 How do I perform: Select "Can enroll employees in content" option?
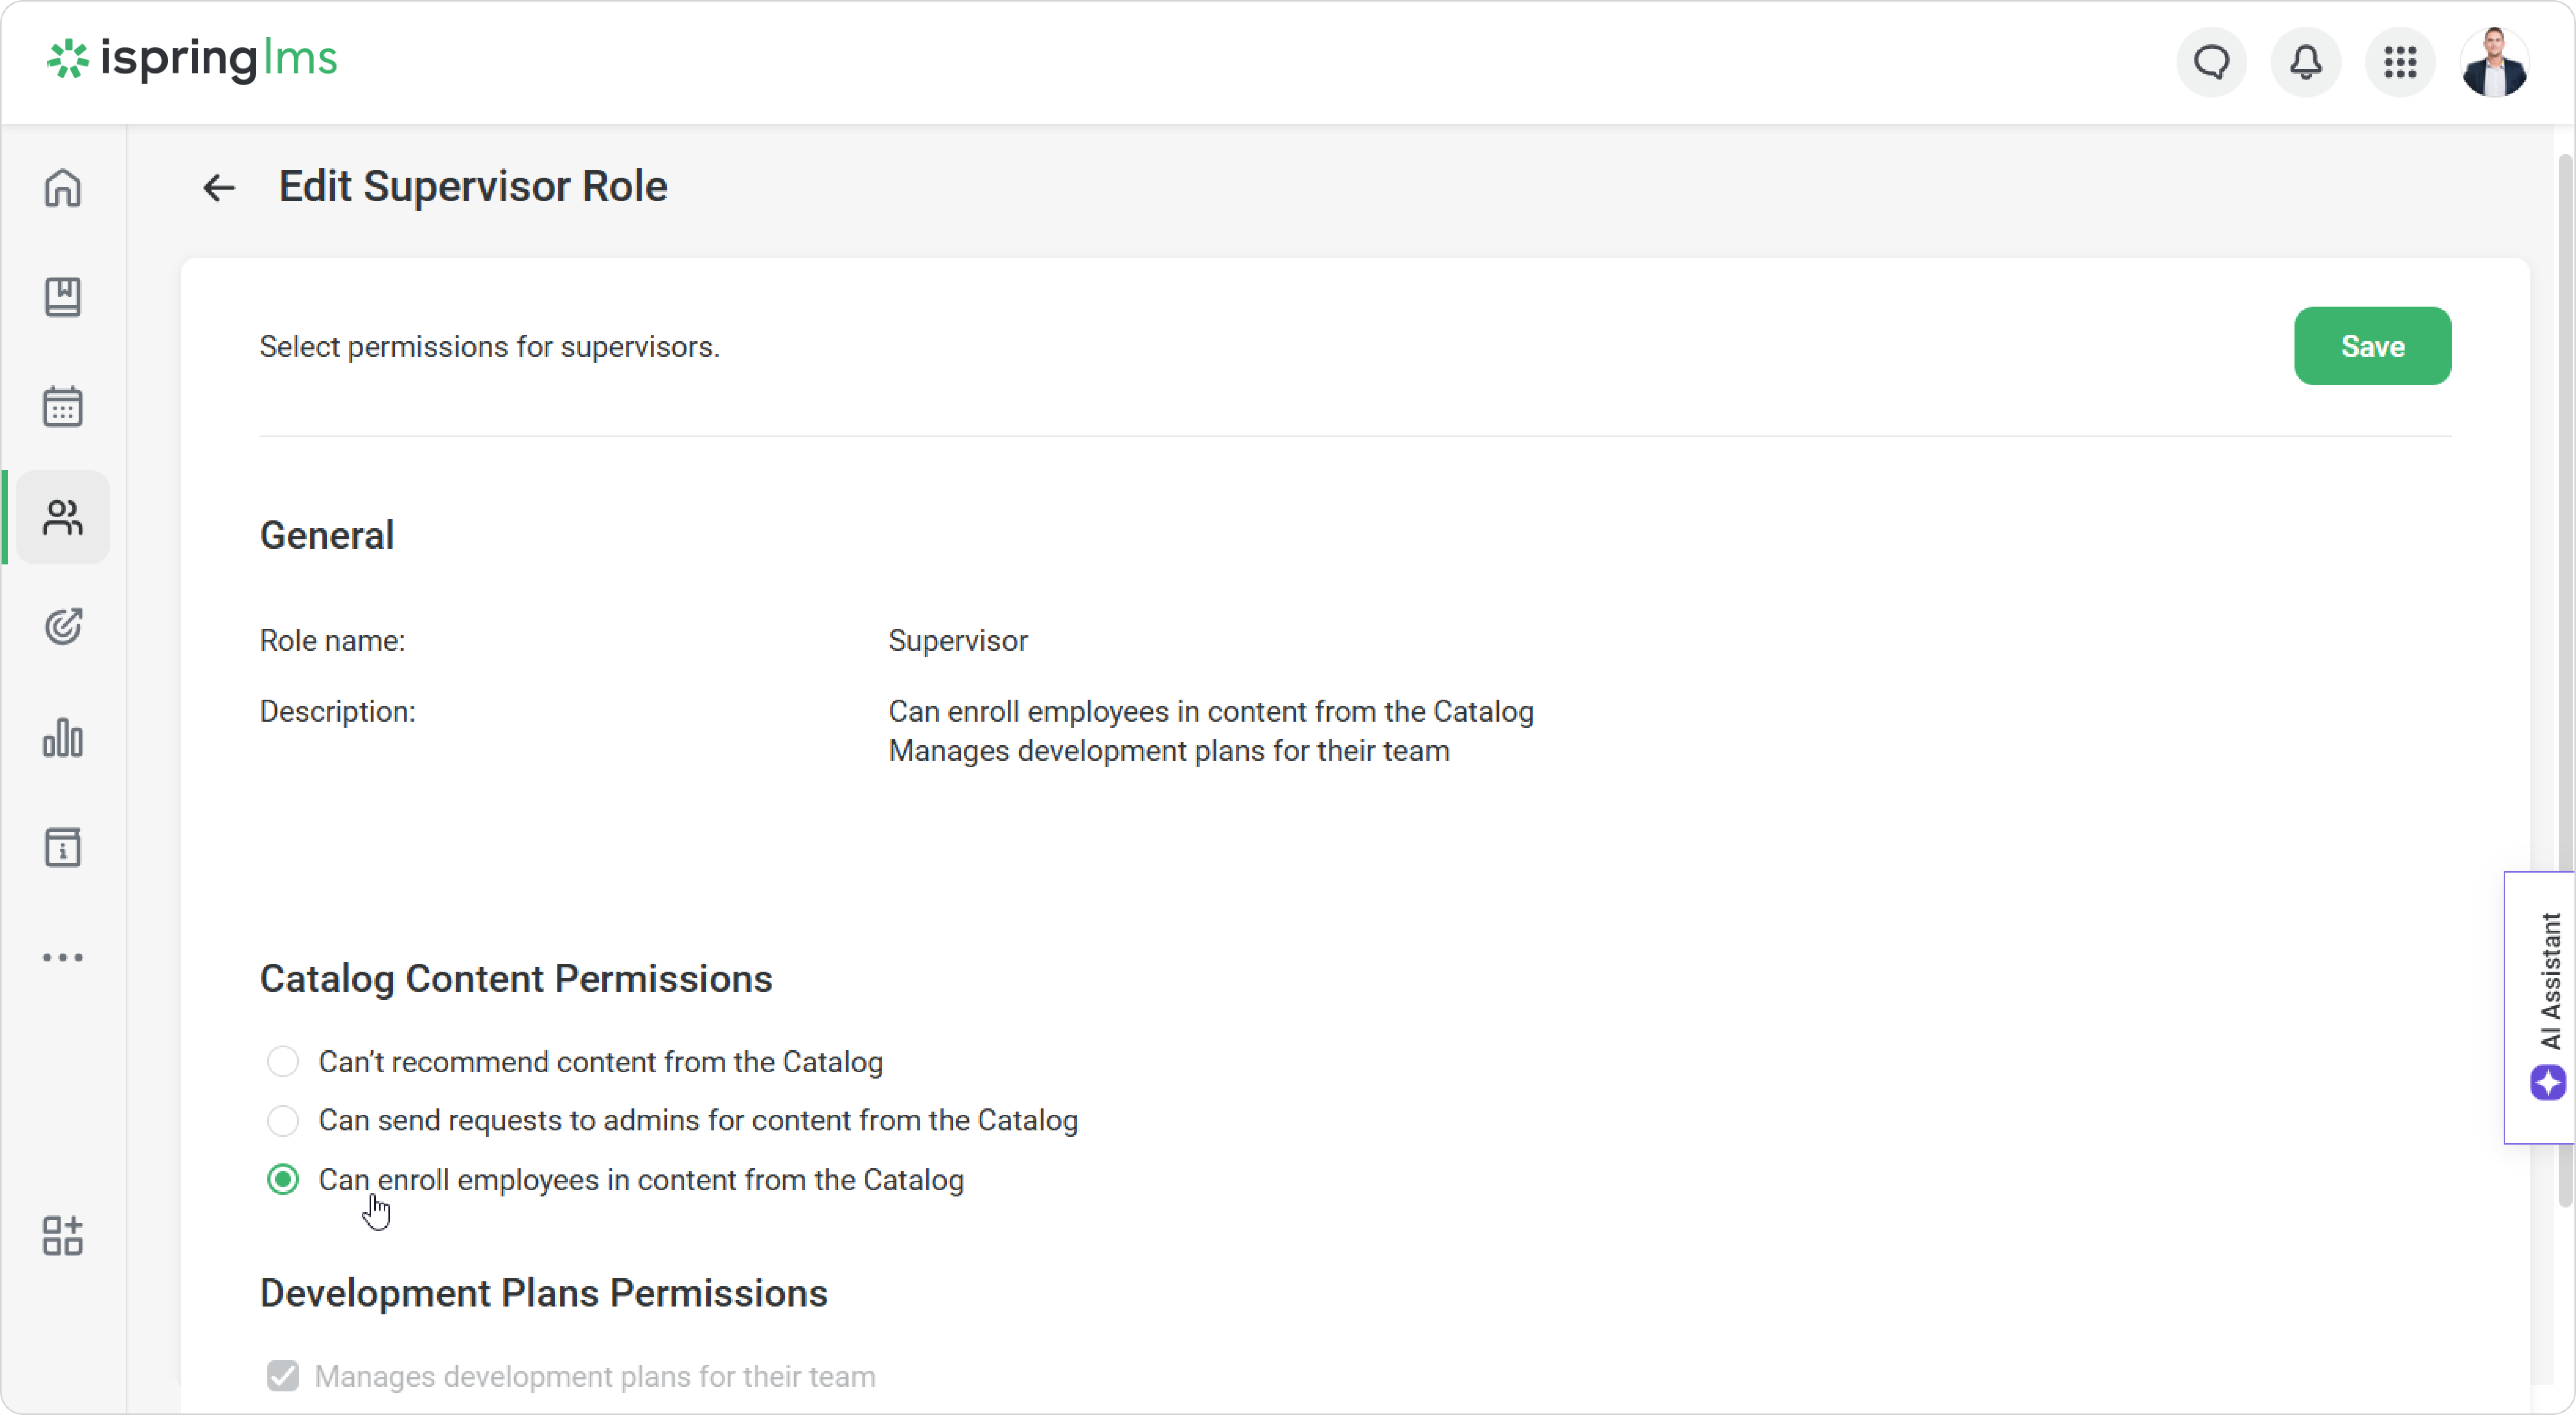coord(283,1180)
